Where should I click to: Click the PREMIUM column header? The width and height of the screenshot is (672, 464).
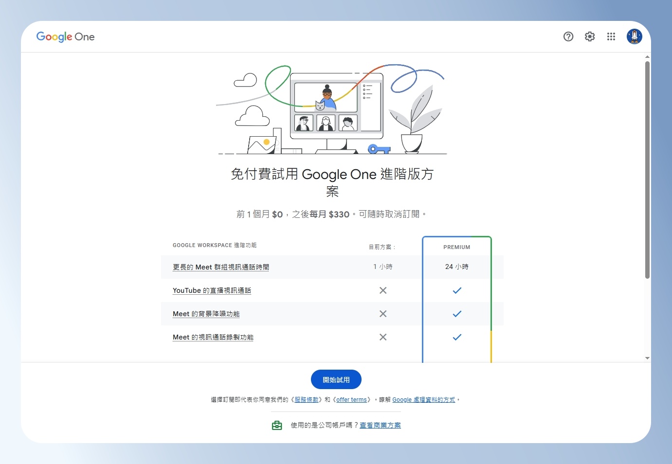[457, 247]
